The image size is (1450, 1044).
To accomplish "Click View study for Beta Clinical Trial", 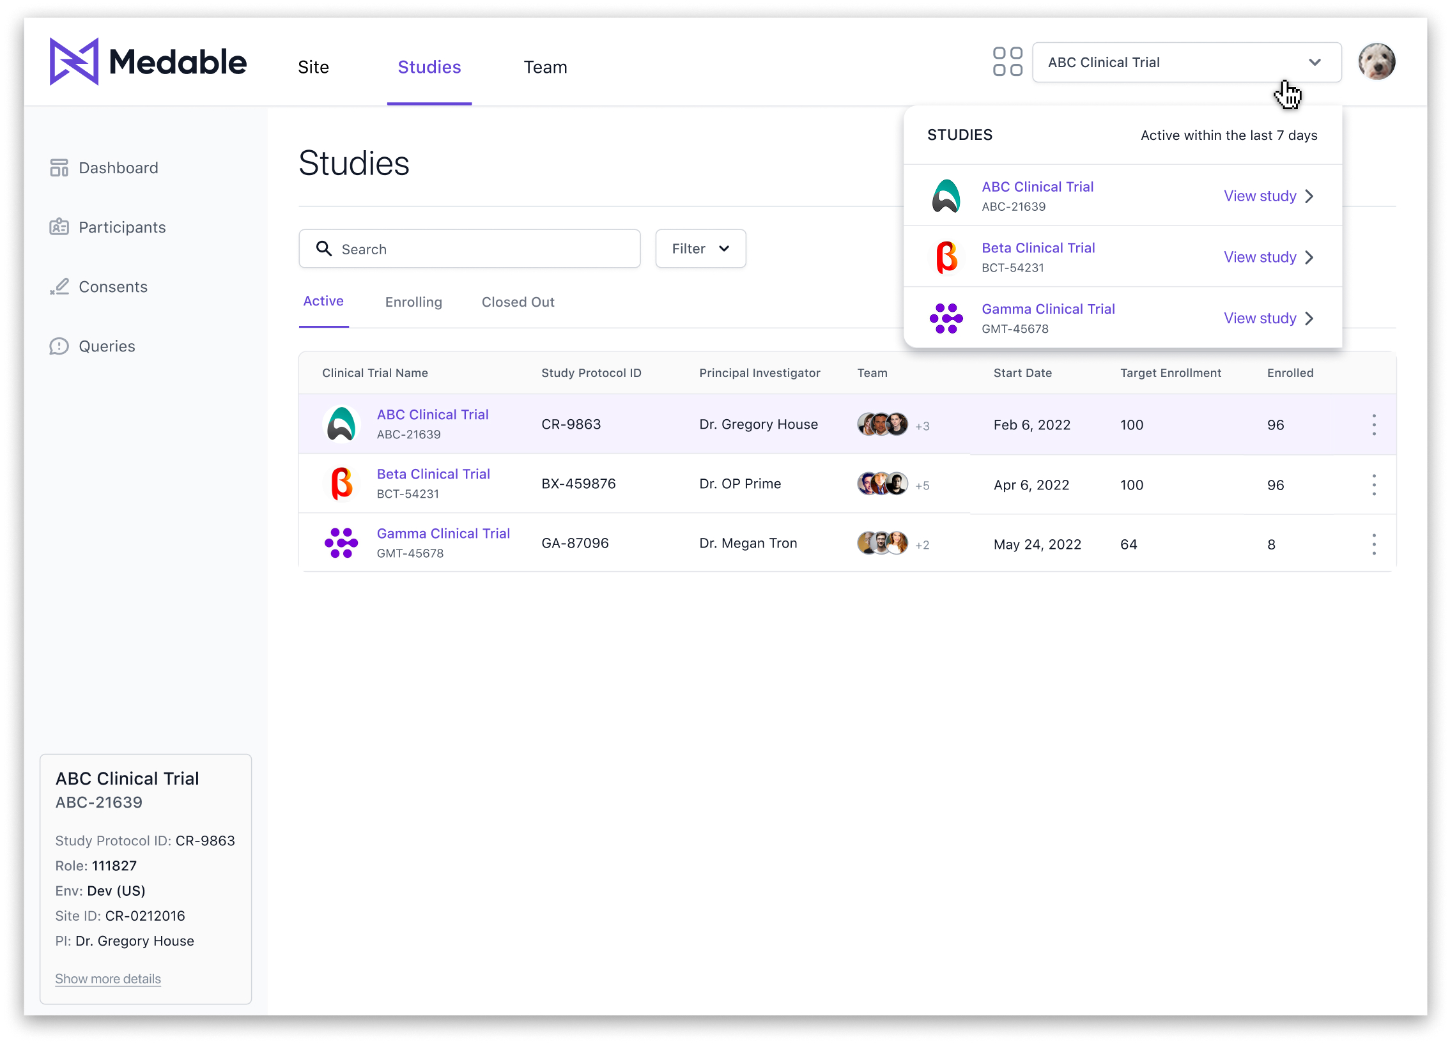I will click(1259, 257).
